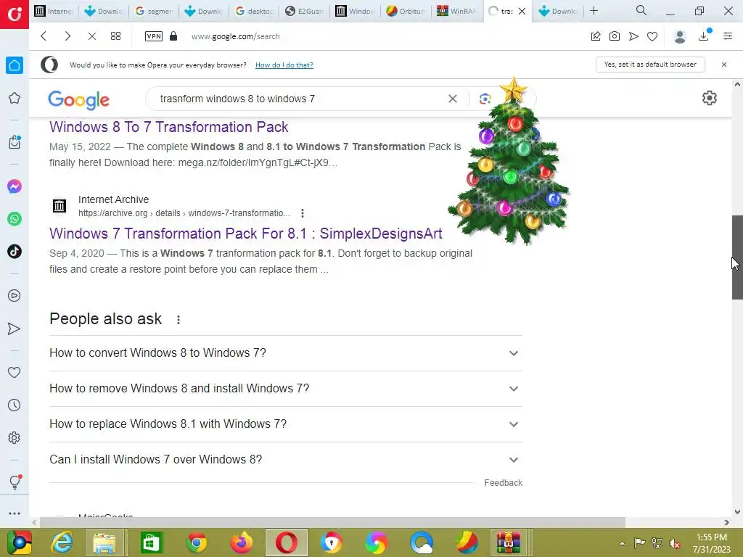Viewport: 743px width, 557px height.
Task: Open the sidebar player icon
Action: 15,296
